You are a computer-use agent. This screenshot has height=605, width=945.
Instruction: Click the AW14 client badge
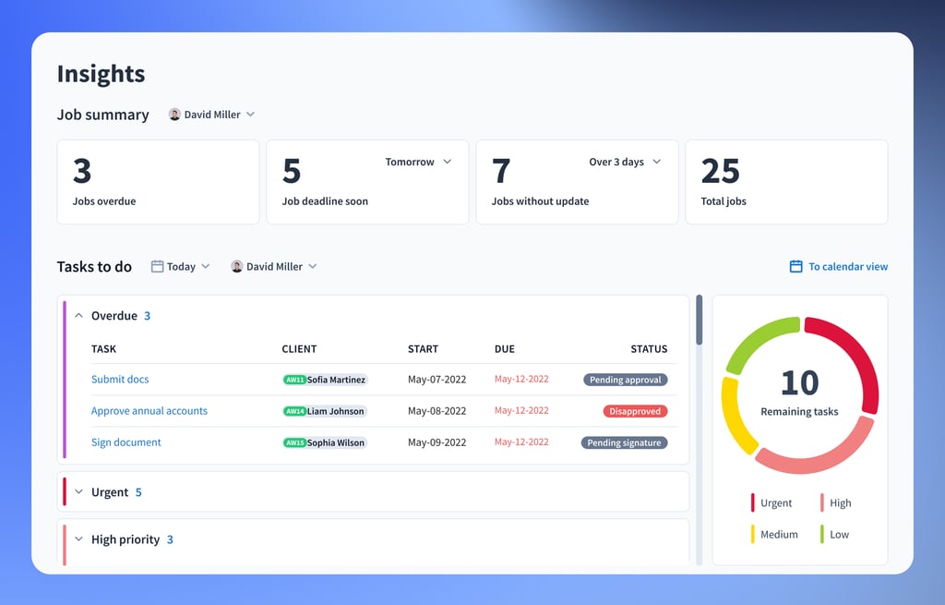click(294, 411)
